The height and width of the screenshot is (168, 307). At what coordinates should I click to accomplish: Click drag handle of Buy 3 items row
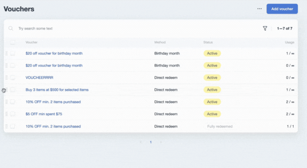point(7,90)
